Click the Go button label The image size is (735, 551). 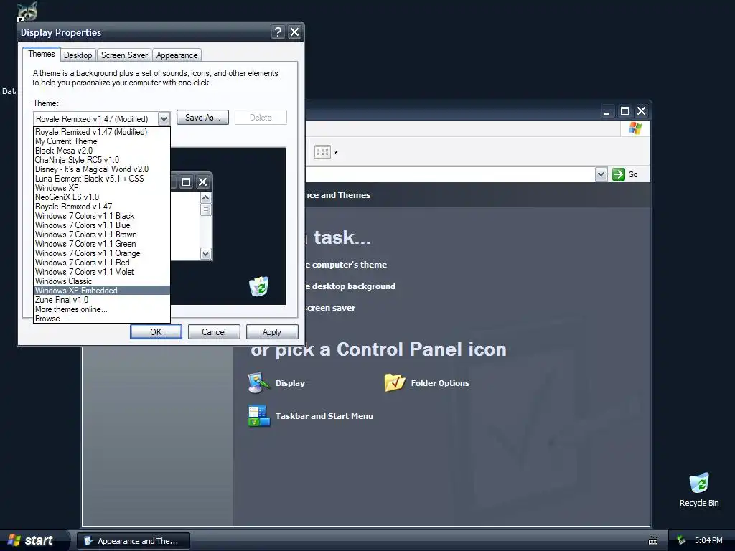[x=633, y=174]
